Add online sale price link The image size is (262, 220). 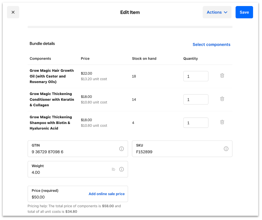(106, 194)
